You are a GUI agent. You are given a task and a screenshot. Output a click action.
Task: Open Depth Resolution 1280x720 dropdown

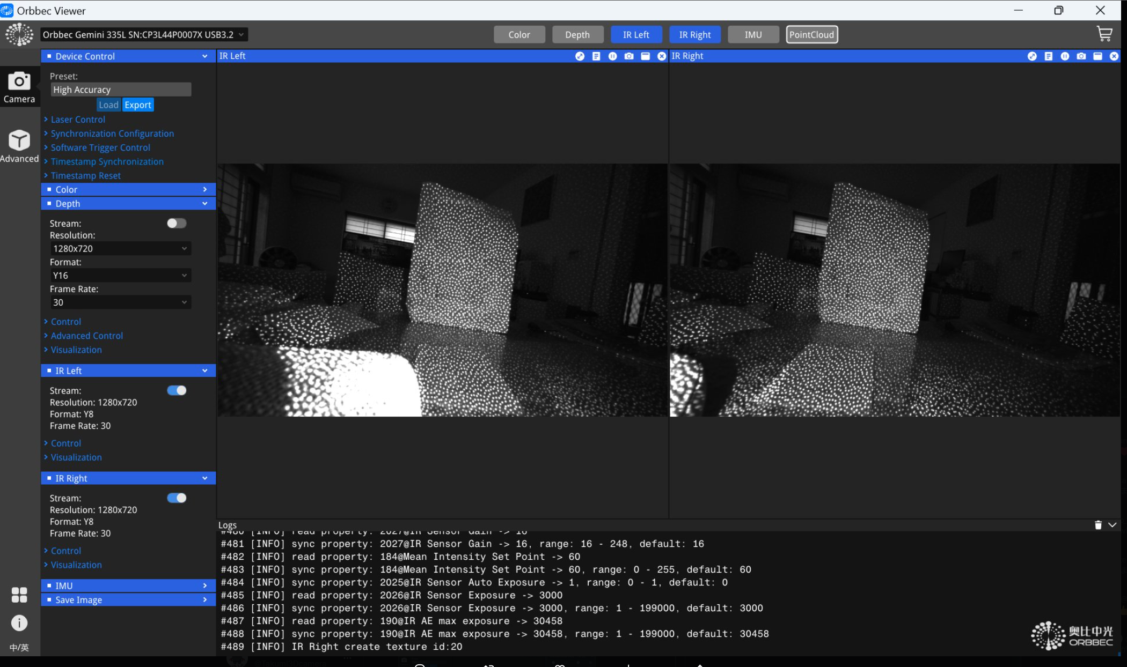tap(120, 249)
